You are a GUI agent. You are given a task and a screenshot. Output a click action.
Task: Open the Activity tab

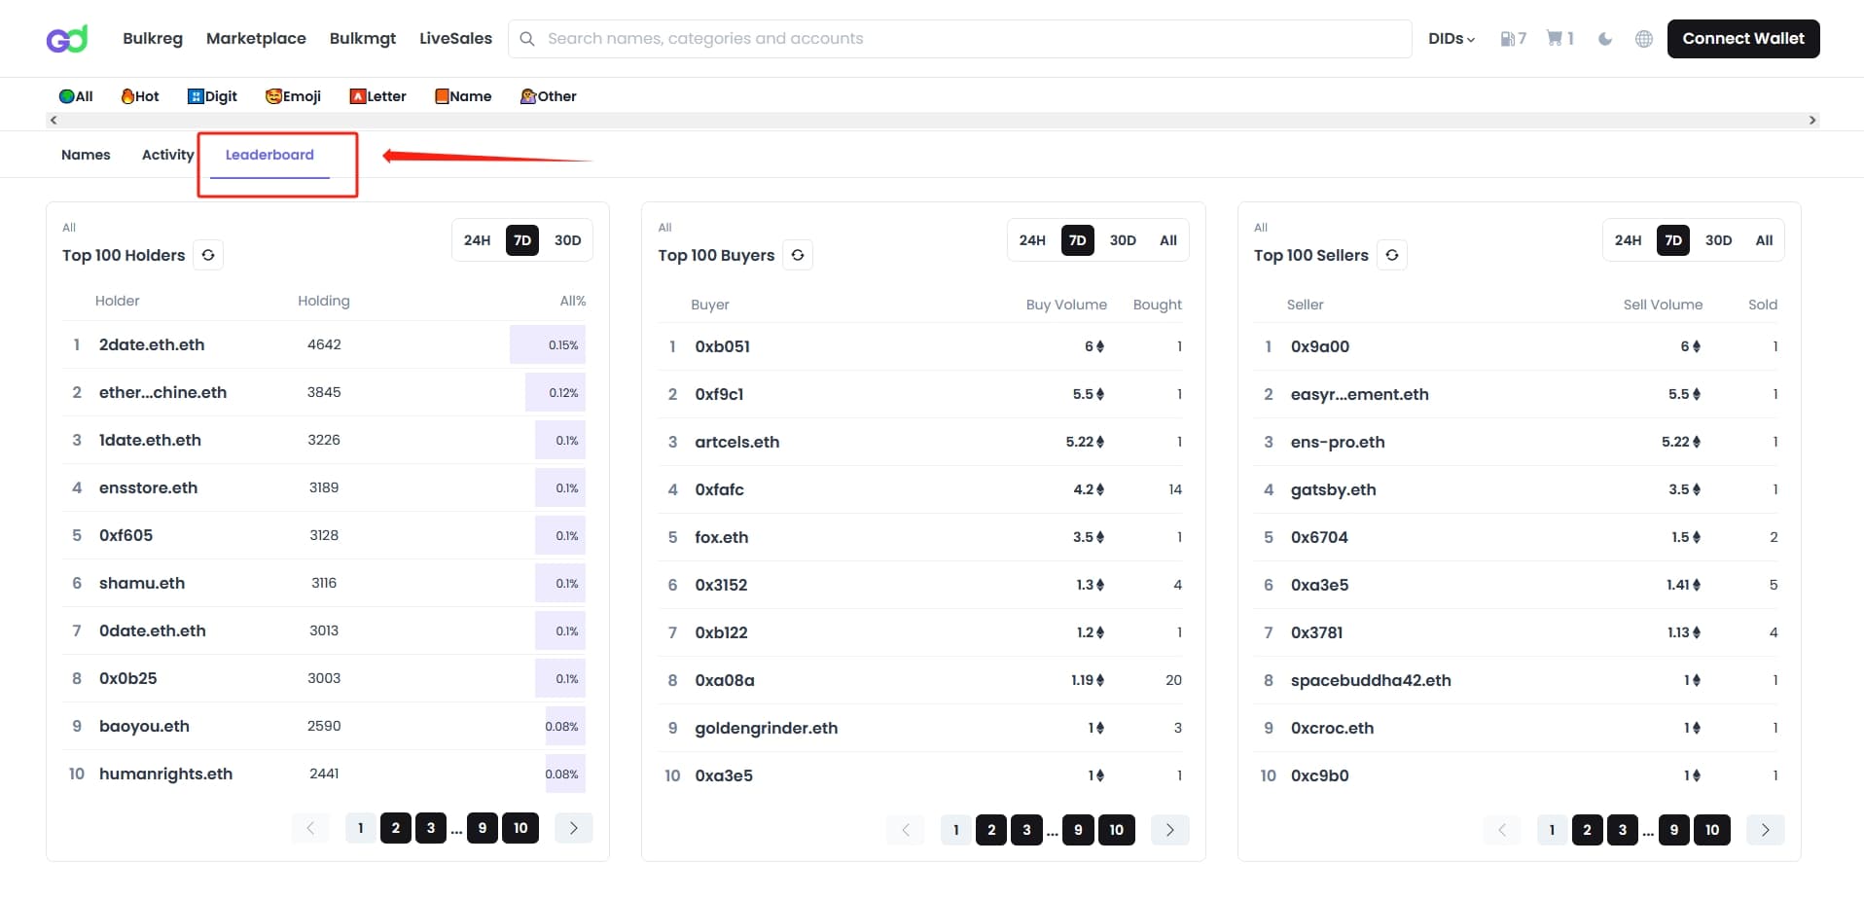point(167,155)
